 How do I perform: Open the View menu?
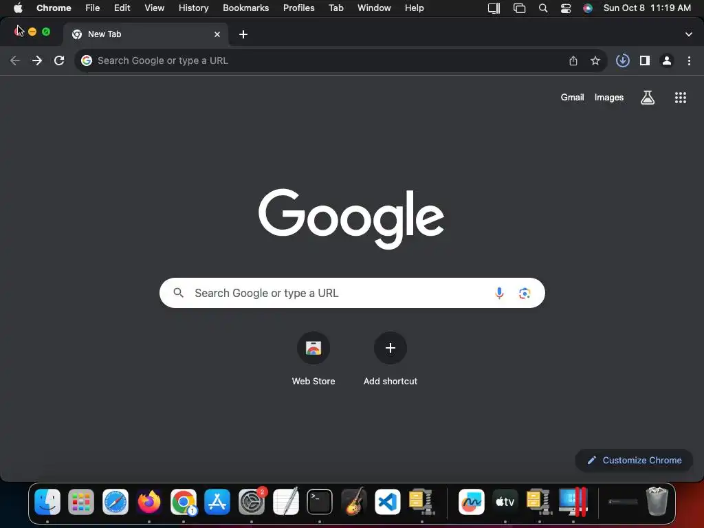(155, 8)
